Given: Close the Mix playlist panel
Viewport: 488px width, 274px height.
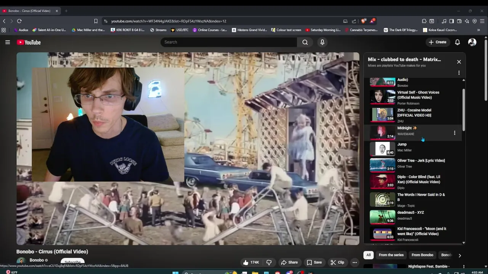Looking at the screenshot, I should (x=459, y=62).
